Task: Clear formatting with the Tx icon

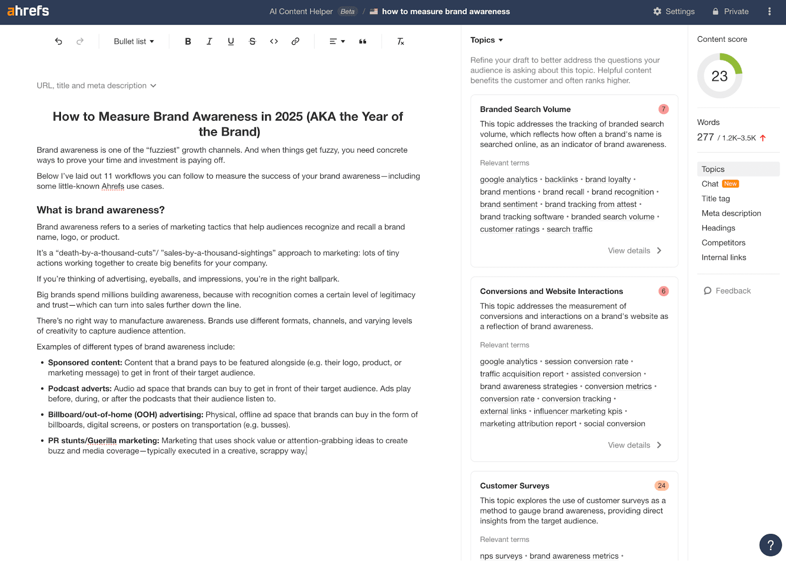Action: [400, 41]
